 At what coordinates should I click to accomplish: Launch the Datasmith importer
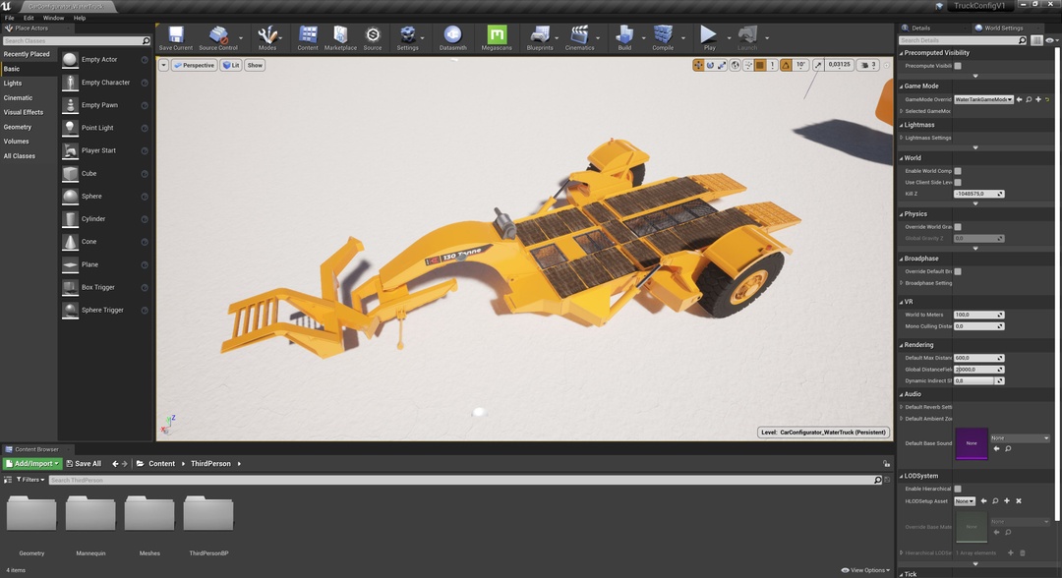click(452, 36)
